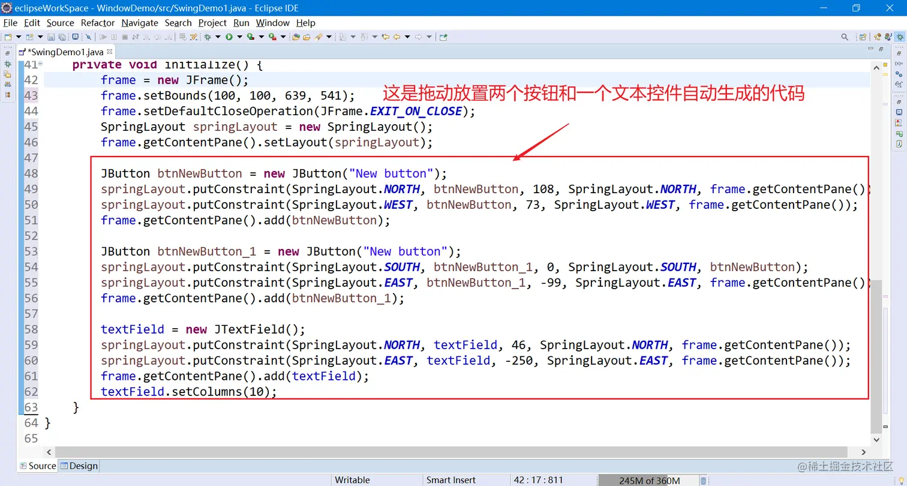This screenshot has height=486, width=907.
Task: Open the Run menu
Action: (x=241, y=23)
